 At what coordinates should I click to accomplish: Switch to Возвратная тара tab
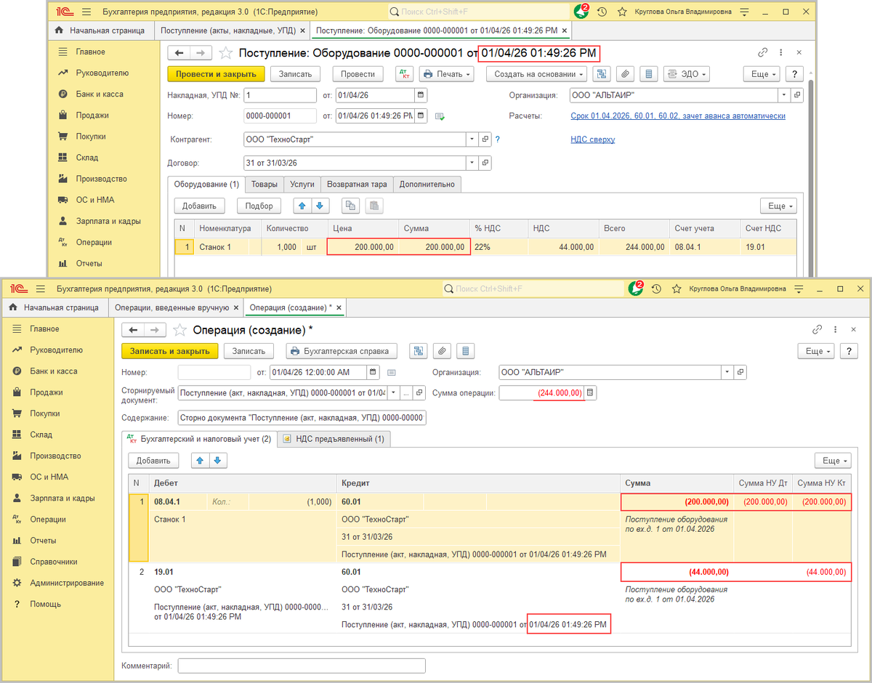(x=357, y=184)
